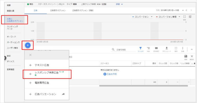Close the ad type popup with the X
Image resolution: width=197 pixels, height=103 pixels.
[30, 55]
